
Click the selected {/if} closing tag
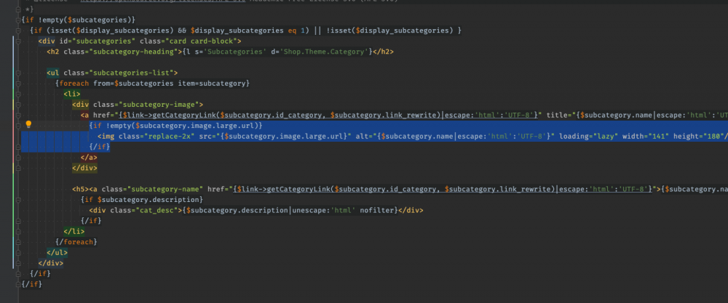pos(99,147)
